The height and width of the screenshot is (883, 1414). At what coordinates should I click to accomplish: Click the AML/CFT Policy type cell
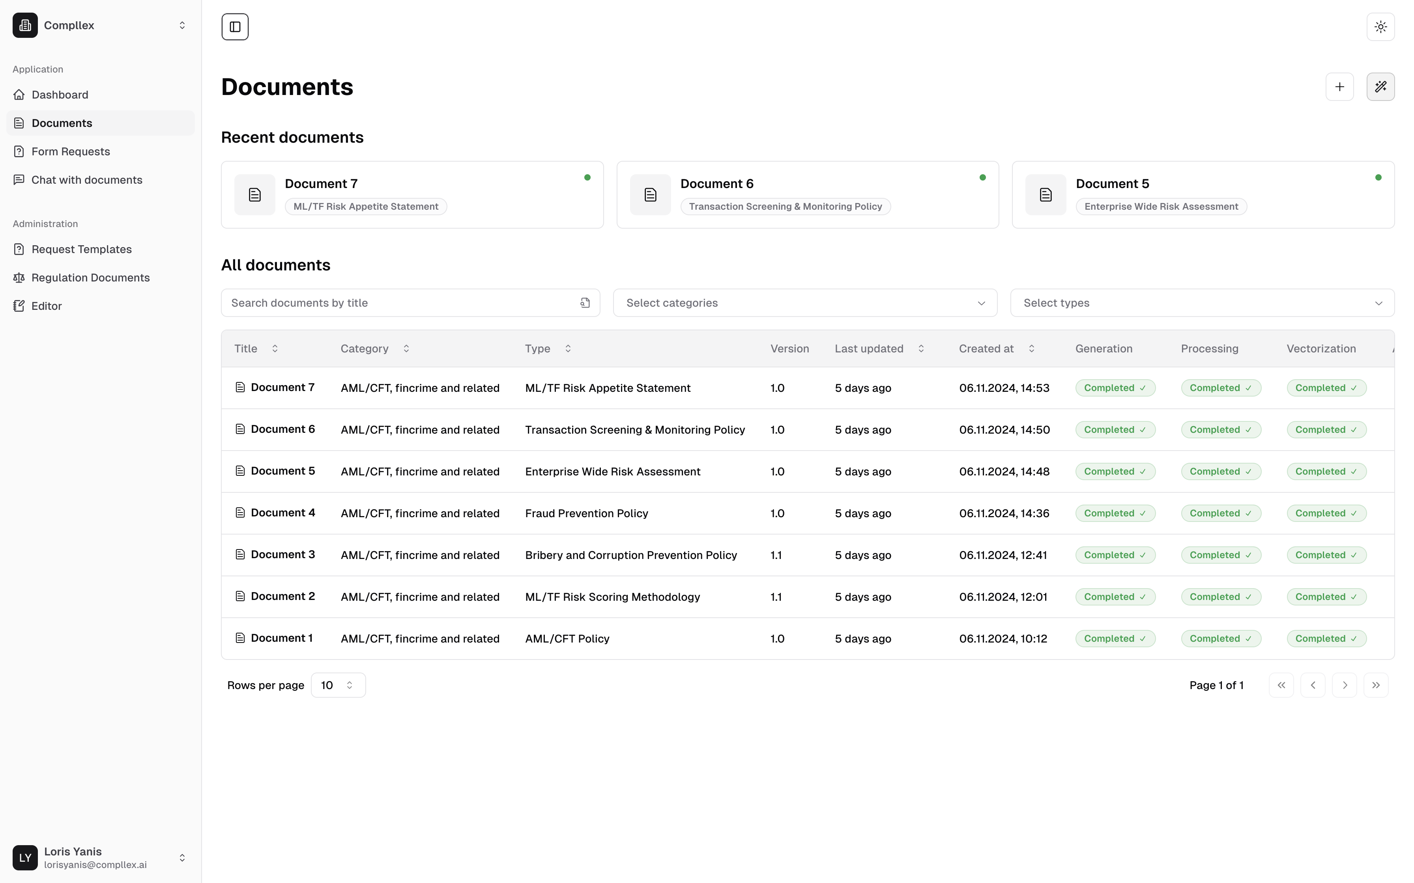click(x=567, y=639)
